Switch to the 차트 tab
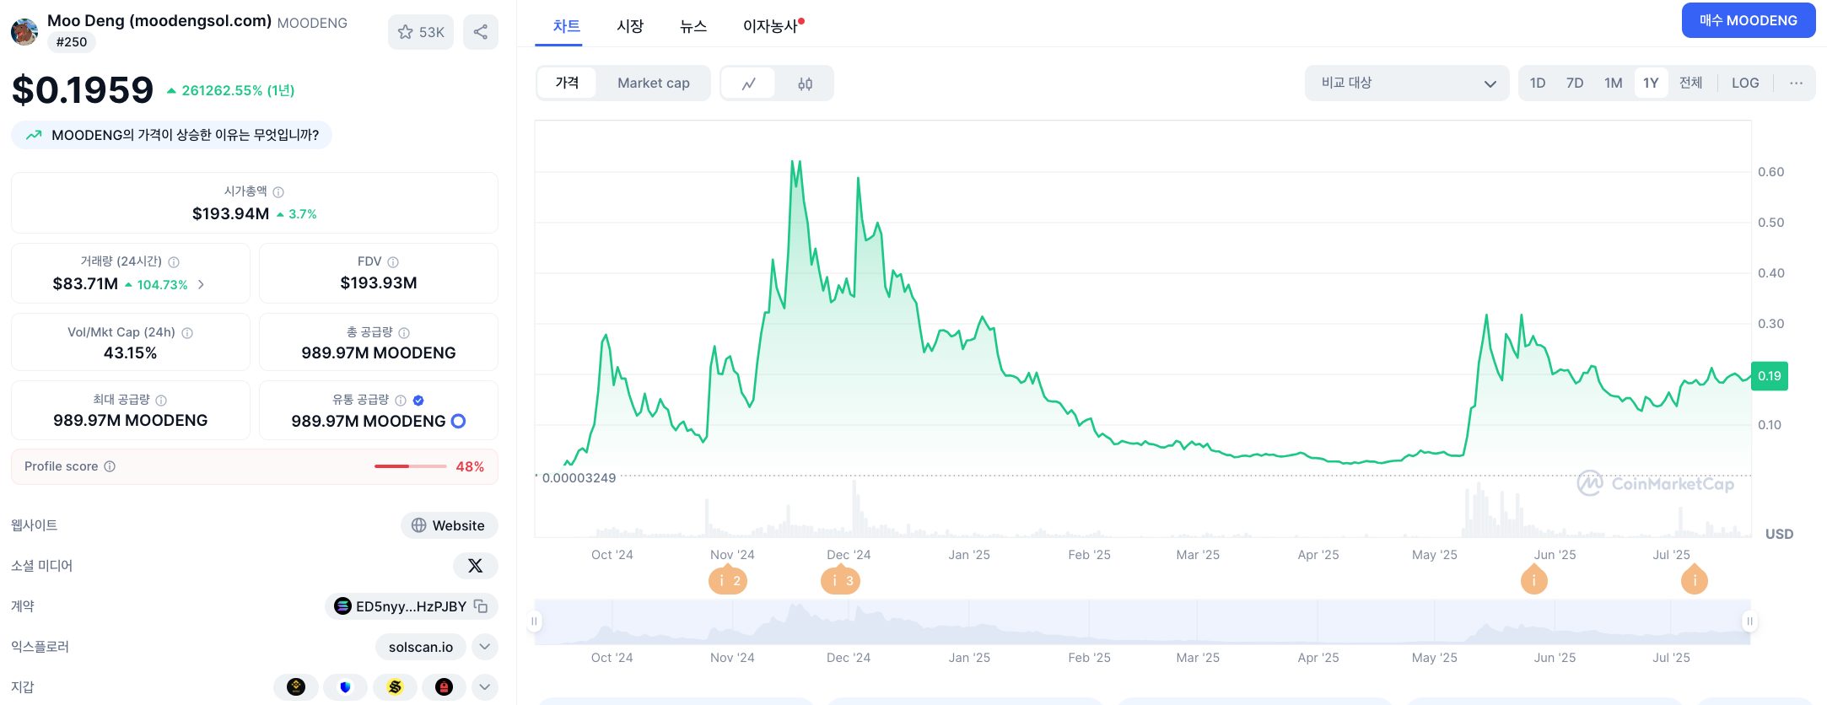 pyautogui.click(x=566, y=26)
